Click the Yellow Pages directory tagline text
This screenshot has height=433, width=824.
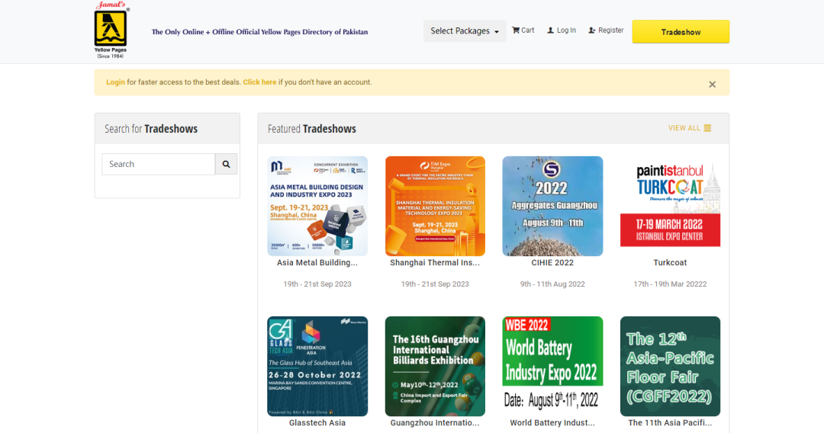pyautogui.click(x=259, y=32)
